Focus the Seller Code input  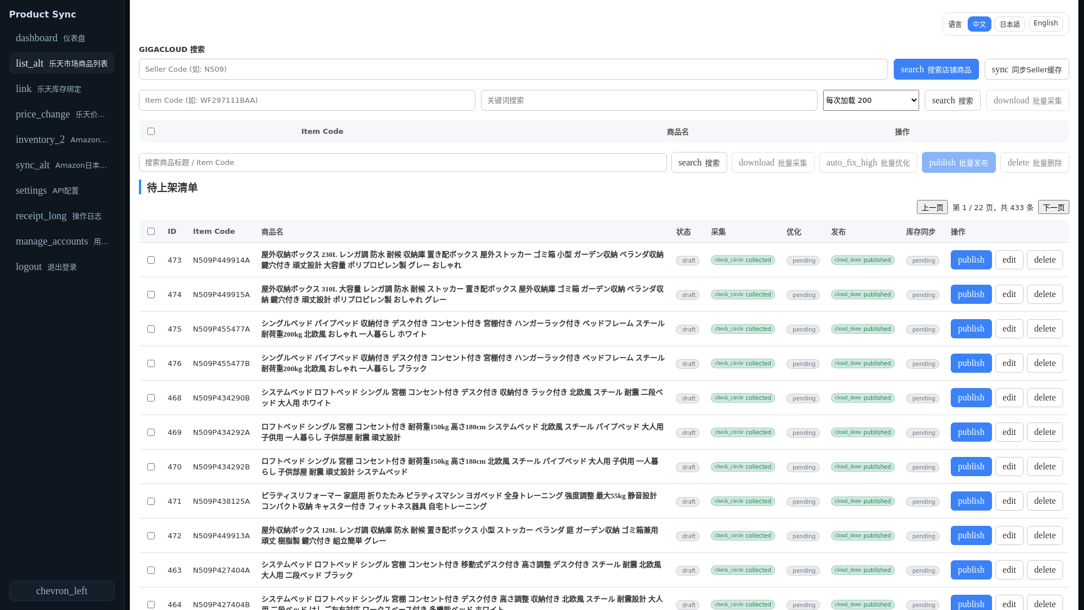(x=513, y=69)
